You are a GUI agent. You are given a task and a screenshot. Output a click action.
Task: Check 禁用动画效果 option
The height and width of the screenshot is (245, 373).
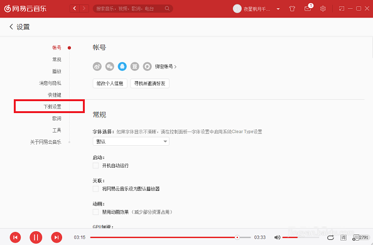point(95,212)
